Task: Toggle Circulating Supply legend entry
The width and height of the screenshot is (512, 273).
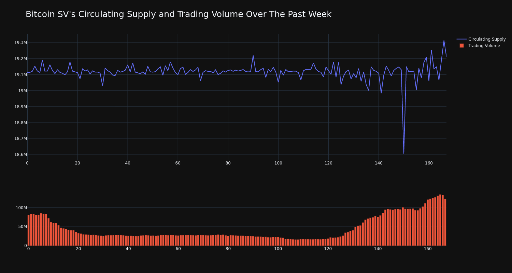Action: click(481, 39)
